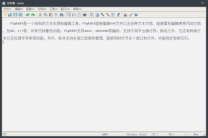Toggle read-only lock icon
208x138 pixels.
click(79, 14)
